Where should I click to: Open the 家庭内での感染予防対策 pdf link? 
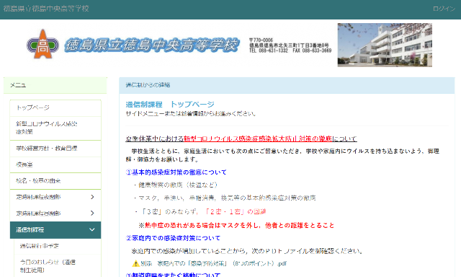pyautogui.click(x=213, y=263)
